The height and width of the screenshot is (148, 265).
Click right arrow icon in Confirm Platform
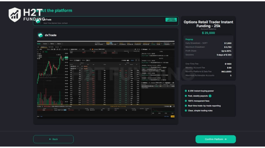[225, 139]
